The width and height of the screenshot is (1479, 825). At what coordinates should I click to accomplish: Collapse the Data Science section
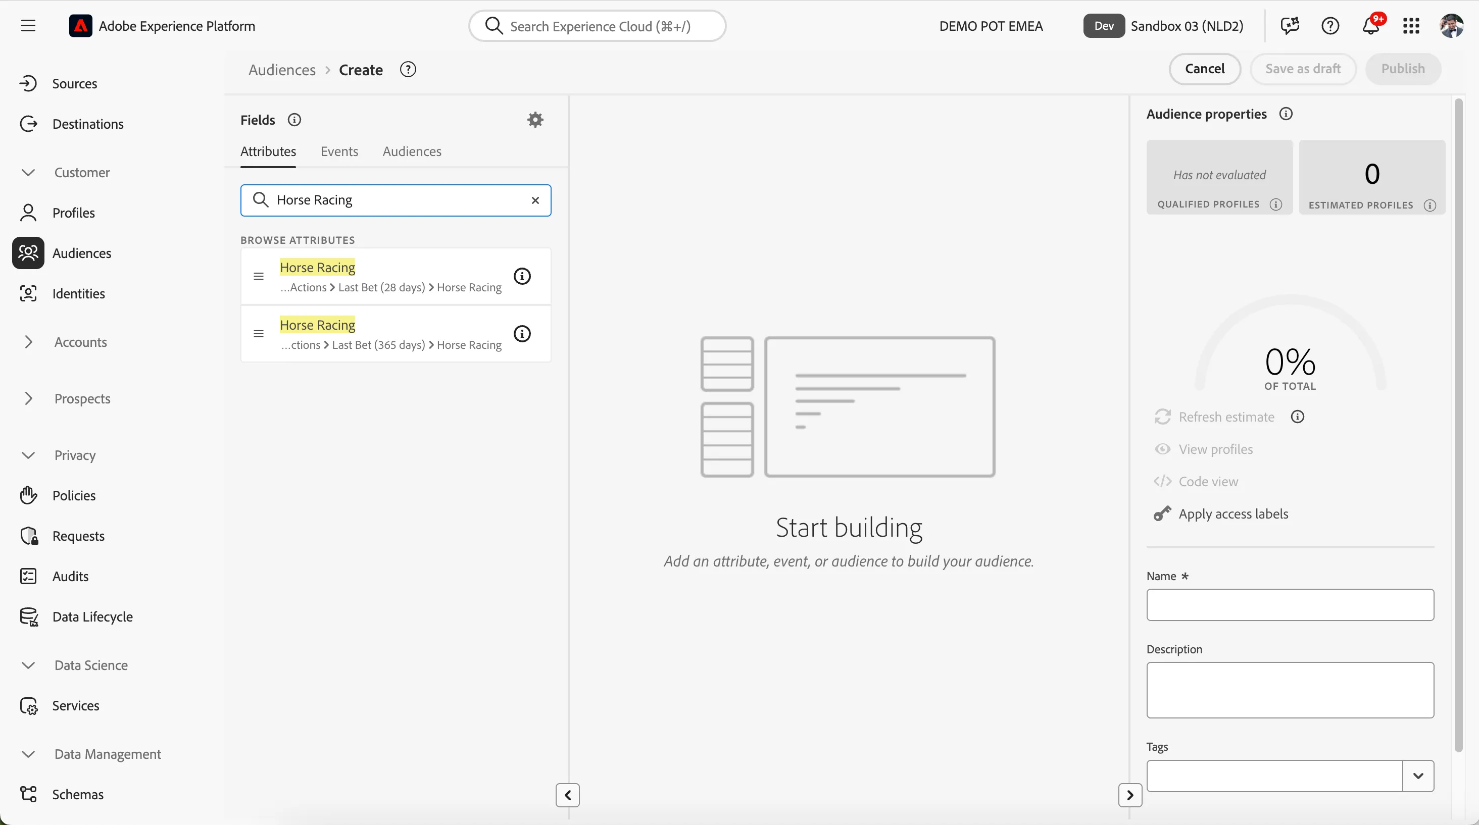(x=28, y=665)
